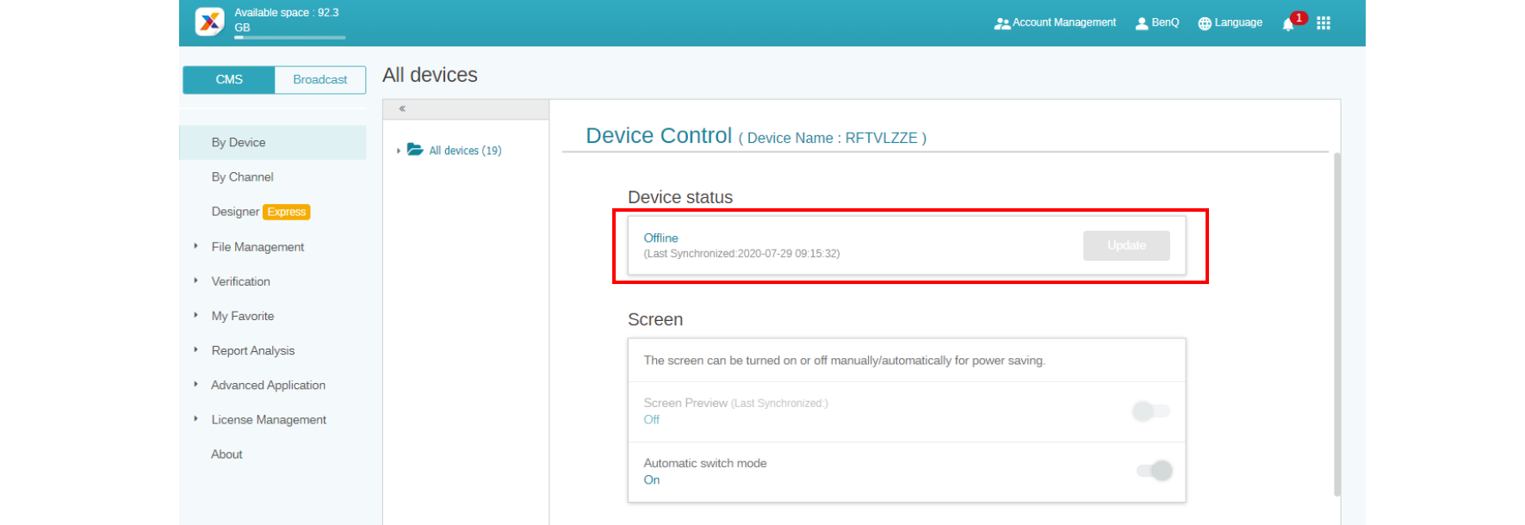The image size is (1525, 525).
Task: Open the apps grid menu icon
Action: point(1324,23)
